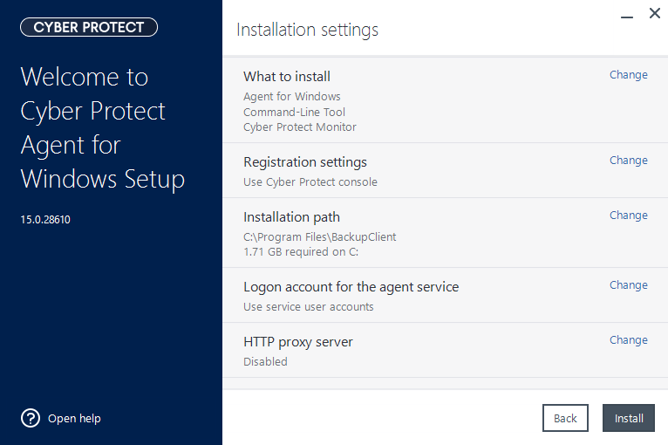Open help link text
Screen dimensions: 668x445
(x=74, y=419)
